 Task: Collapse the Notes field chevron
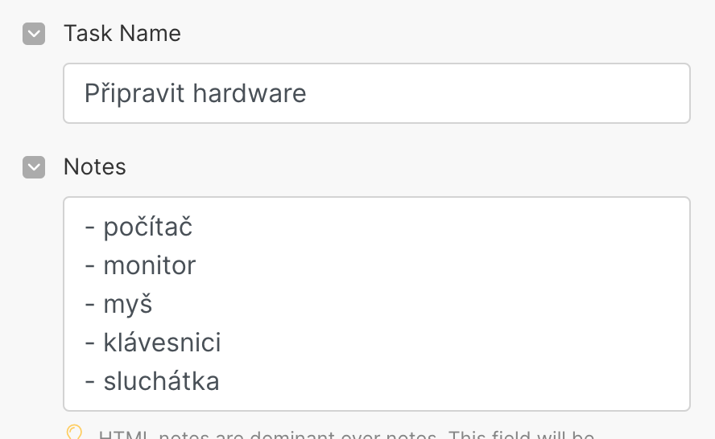click(34, 167)
